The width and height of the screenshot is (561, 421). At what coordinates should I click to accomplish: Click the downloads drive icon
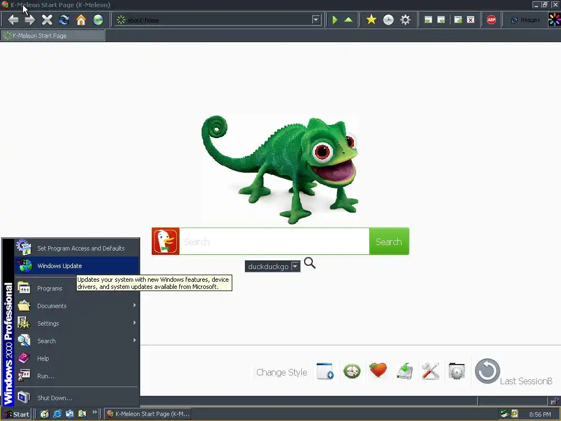click(x=405, y=371)
